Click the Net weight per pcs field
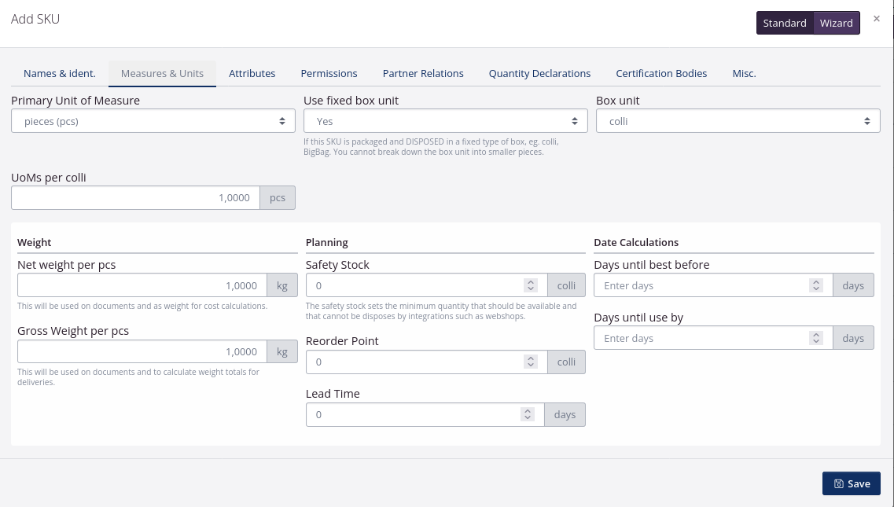The width and height of the screenshot is (894, 507). (142, 285)
